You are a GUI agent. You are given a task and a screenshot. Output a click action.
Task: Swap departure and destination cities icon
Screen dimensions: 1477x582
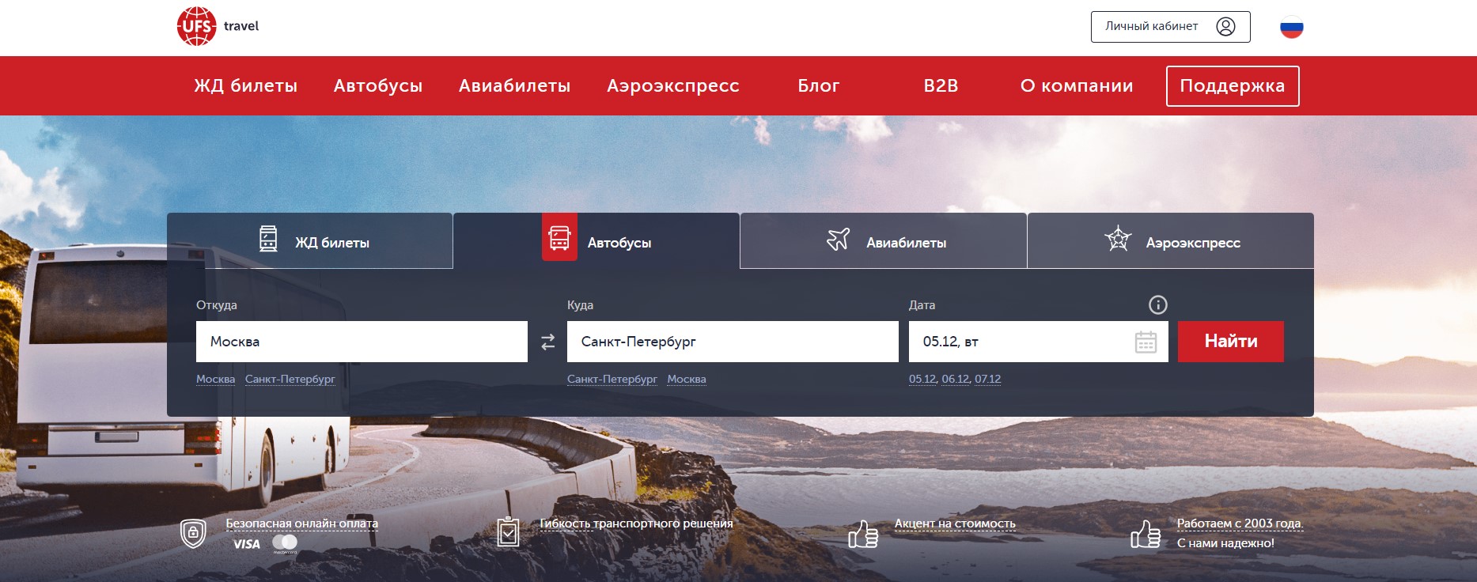tap(547, 342)
